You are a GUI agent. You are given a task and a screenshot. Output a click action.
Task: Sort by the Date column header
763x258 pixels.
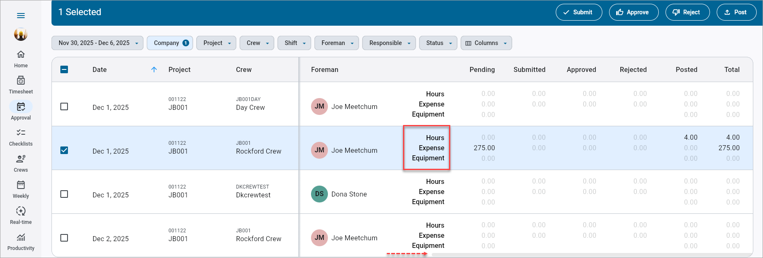(x=100, y=70)
